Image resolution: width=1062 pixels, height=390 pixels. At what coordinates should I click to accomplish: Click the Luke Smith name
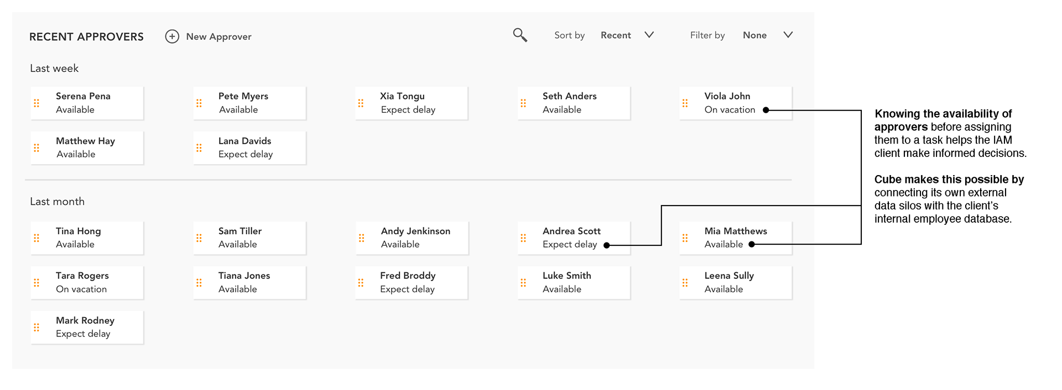point(567,276)
